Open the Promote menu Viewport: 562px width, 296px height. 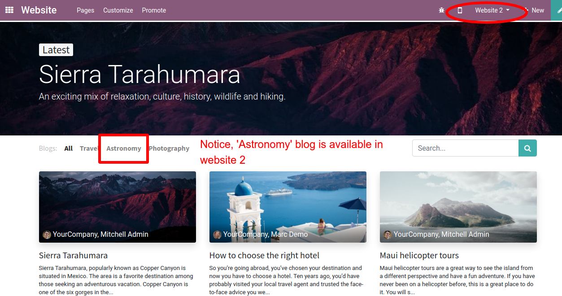click(154, 10)
